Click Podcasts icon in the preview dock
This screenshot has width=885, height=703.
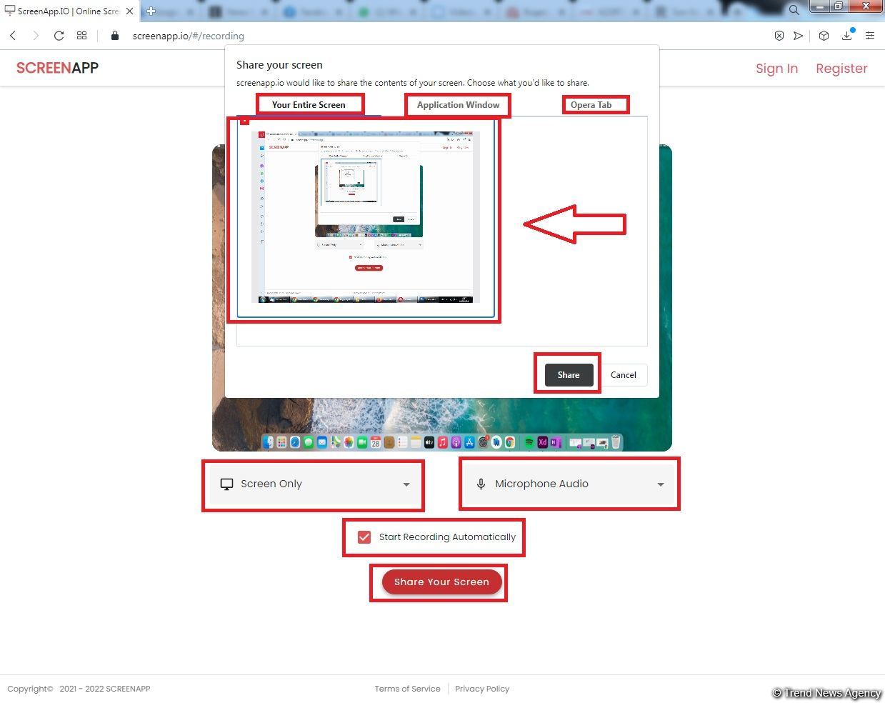456,442
